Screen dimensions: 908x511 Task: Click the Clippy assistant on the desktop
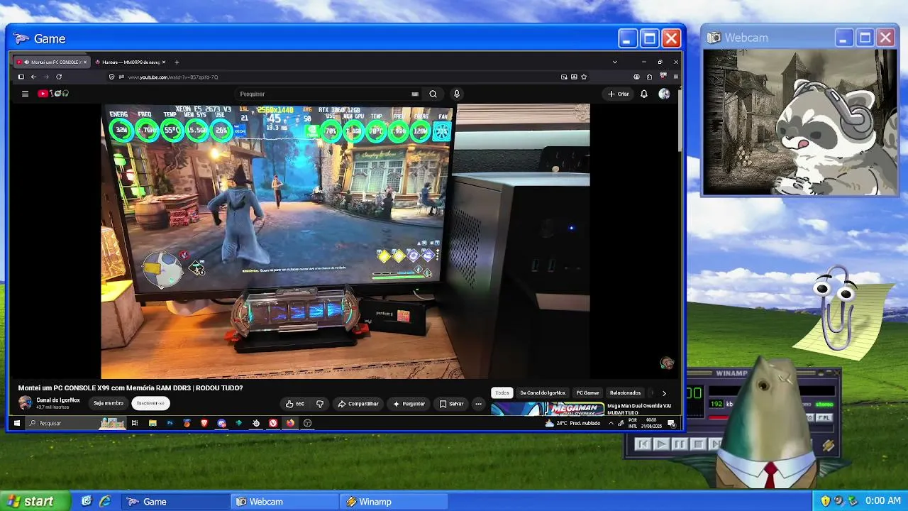839,309
